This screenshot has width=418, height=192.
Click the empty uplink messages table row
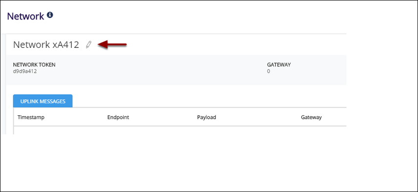click(180, 130)
